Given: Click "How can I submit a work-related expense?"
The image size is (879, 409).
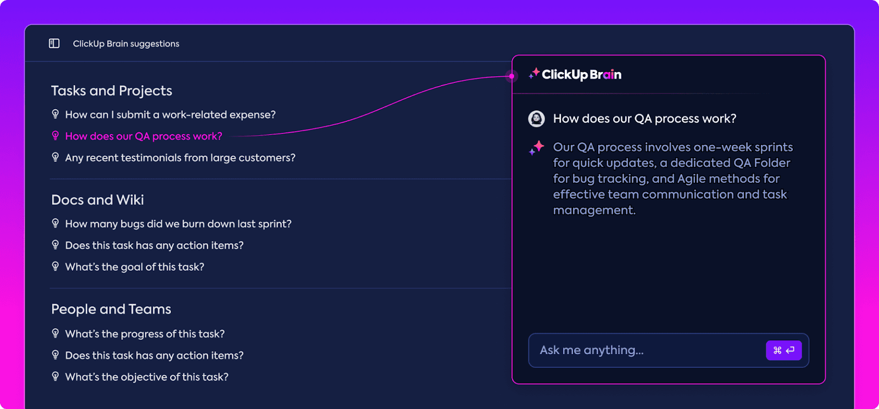Looking at the screenshot, I should click(x=170, y=114).
